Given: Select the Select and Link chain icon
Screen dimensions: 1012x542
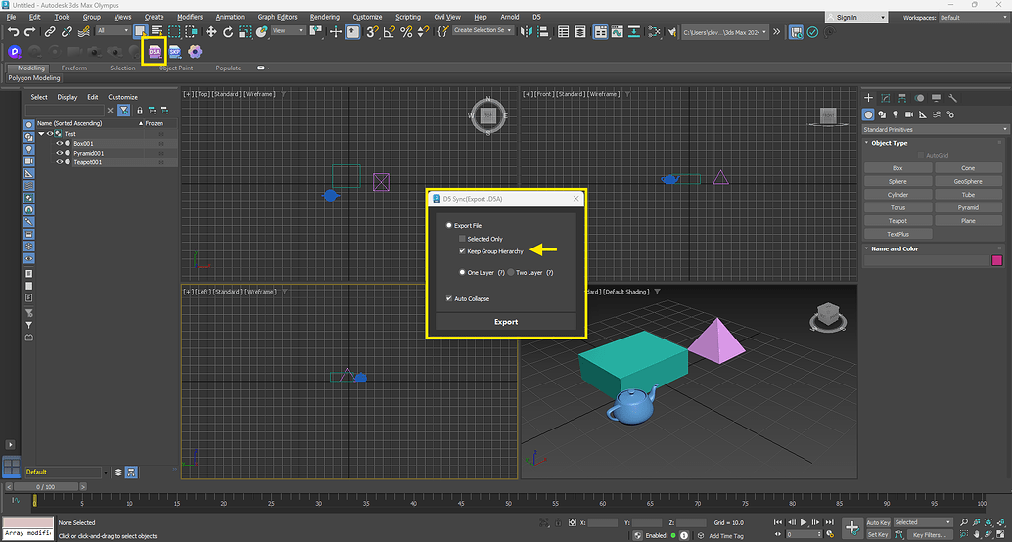Looking at the screenshot, I should [x=50, y=31].
